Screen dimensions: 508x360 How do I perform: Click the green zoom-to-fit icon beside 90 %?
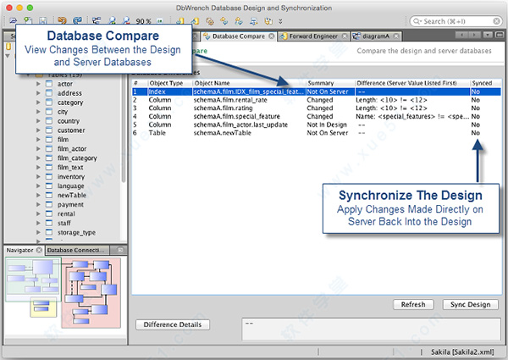point(160,21)
